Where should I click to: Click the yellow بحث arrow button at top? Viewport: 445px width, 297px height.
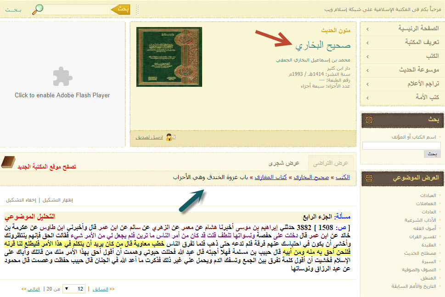[x=121, y=9]
